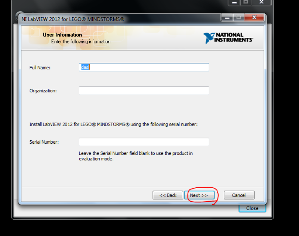Go back with the << Back button
Screen dimensions: 299x236
point(168,195)
